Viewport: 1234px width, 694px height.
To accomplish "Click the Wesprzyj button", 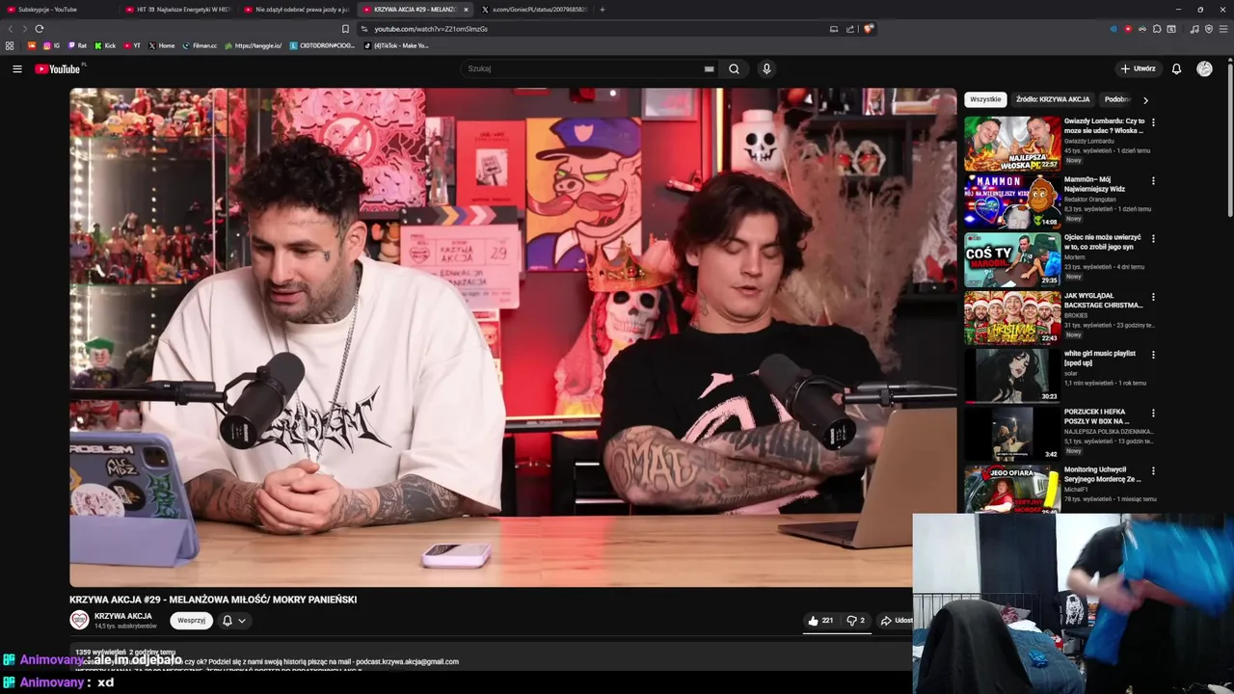I will (191, 621).
